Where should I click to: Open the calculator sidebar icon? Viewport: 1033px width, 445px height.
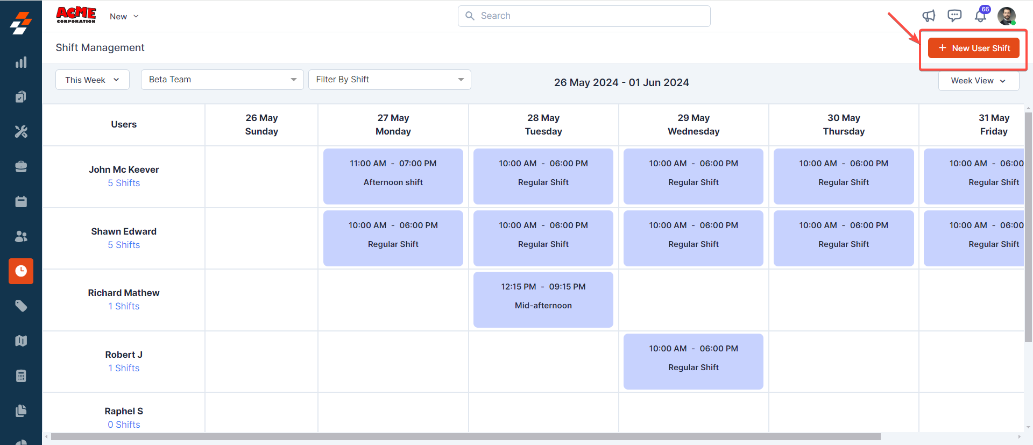21,376
